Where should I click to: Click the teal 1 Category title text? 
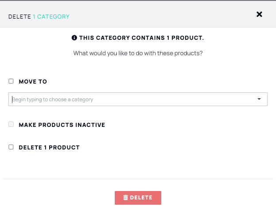[x=51, y=17]
